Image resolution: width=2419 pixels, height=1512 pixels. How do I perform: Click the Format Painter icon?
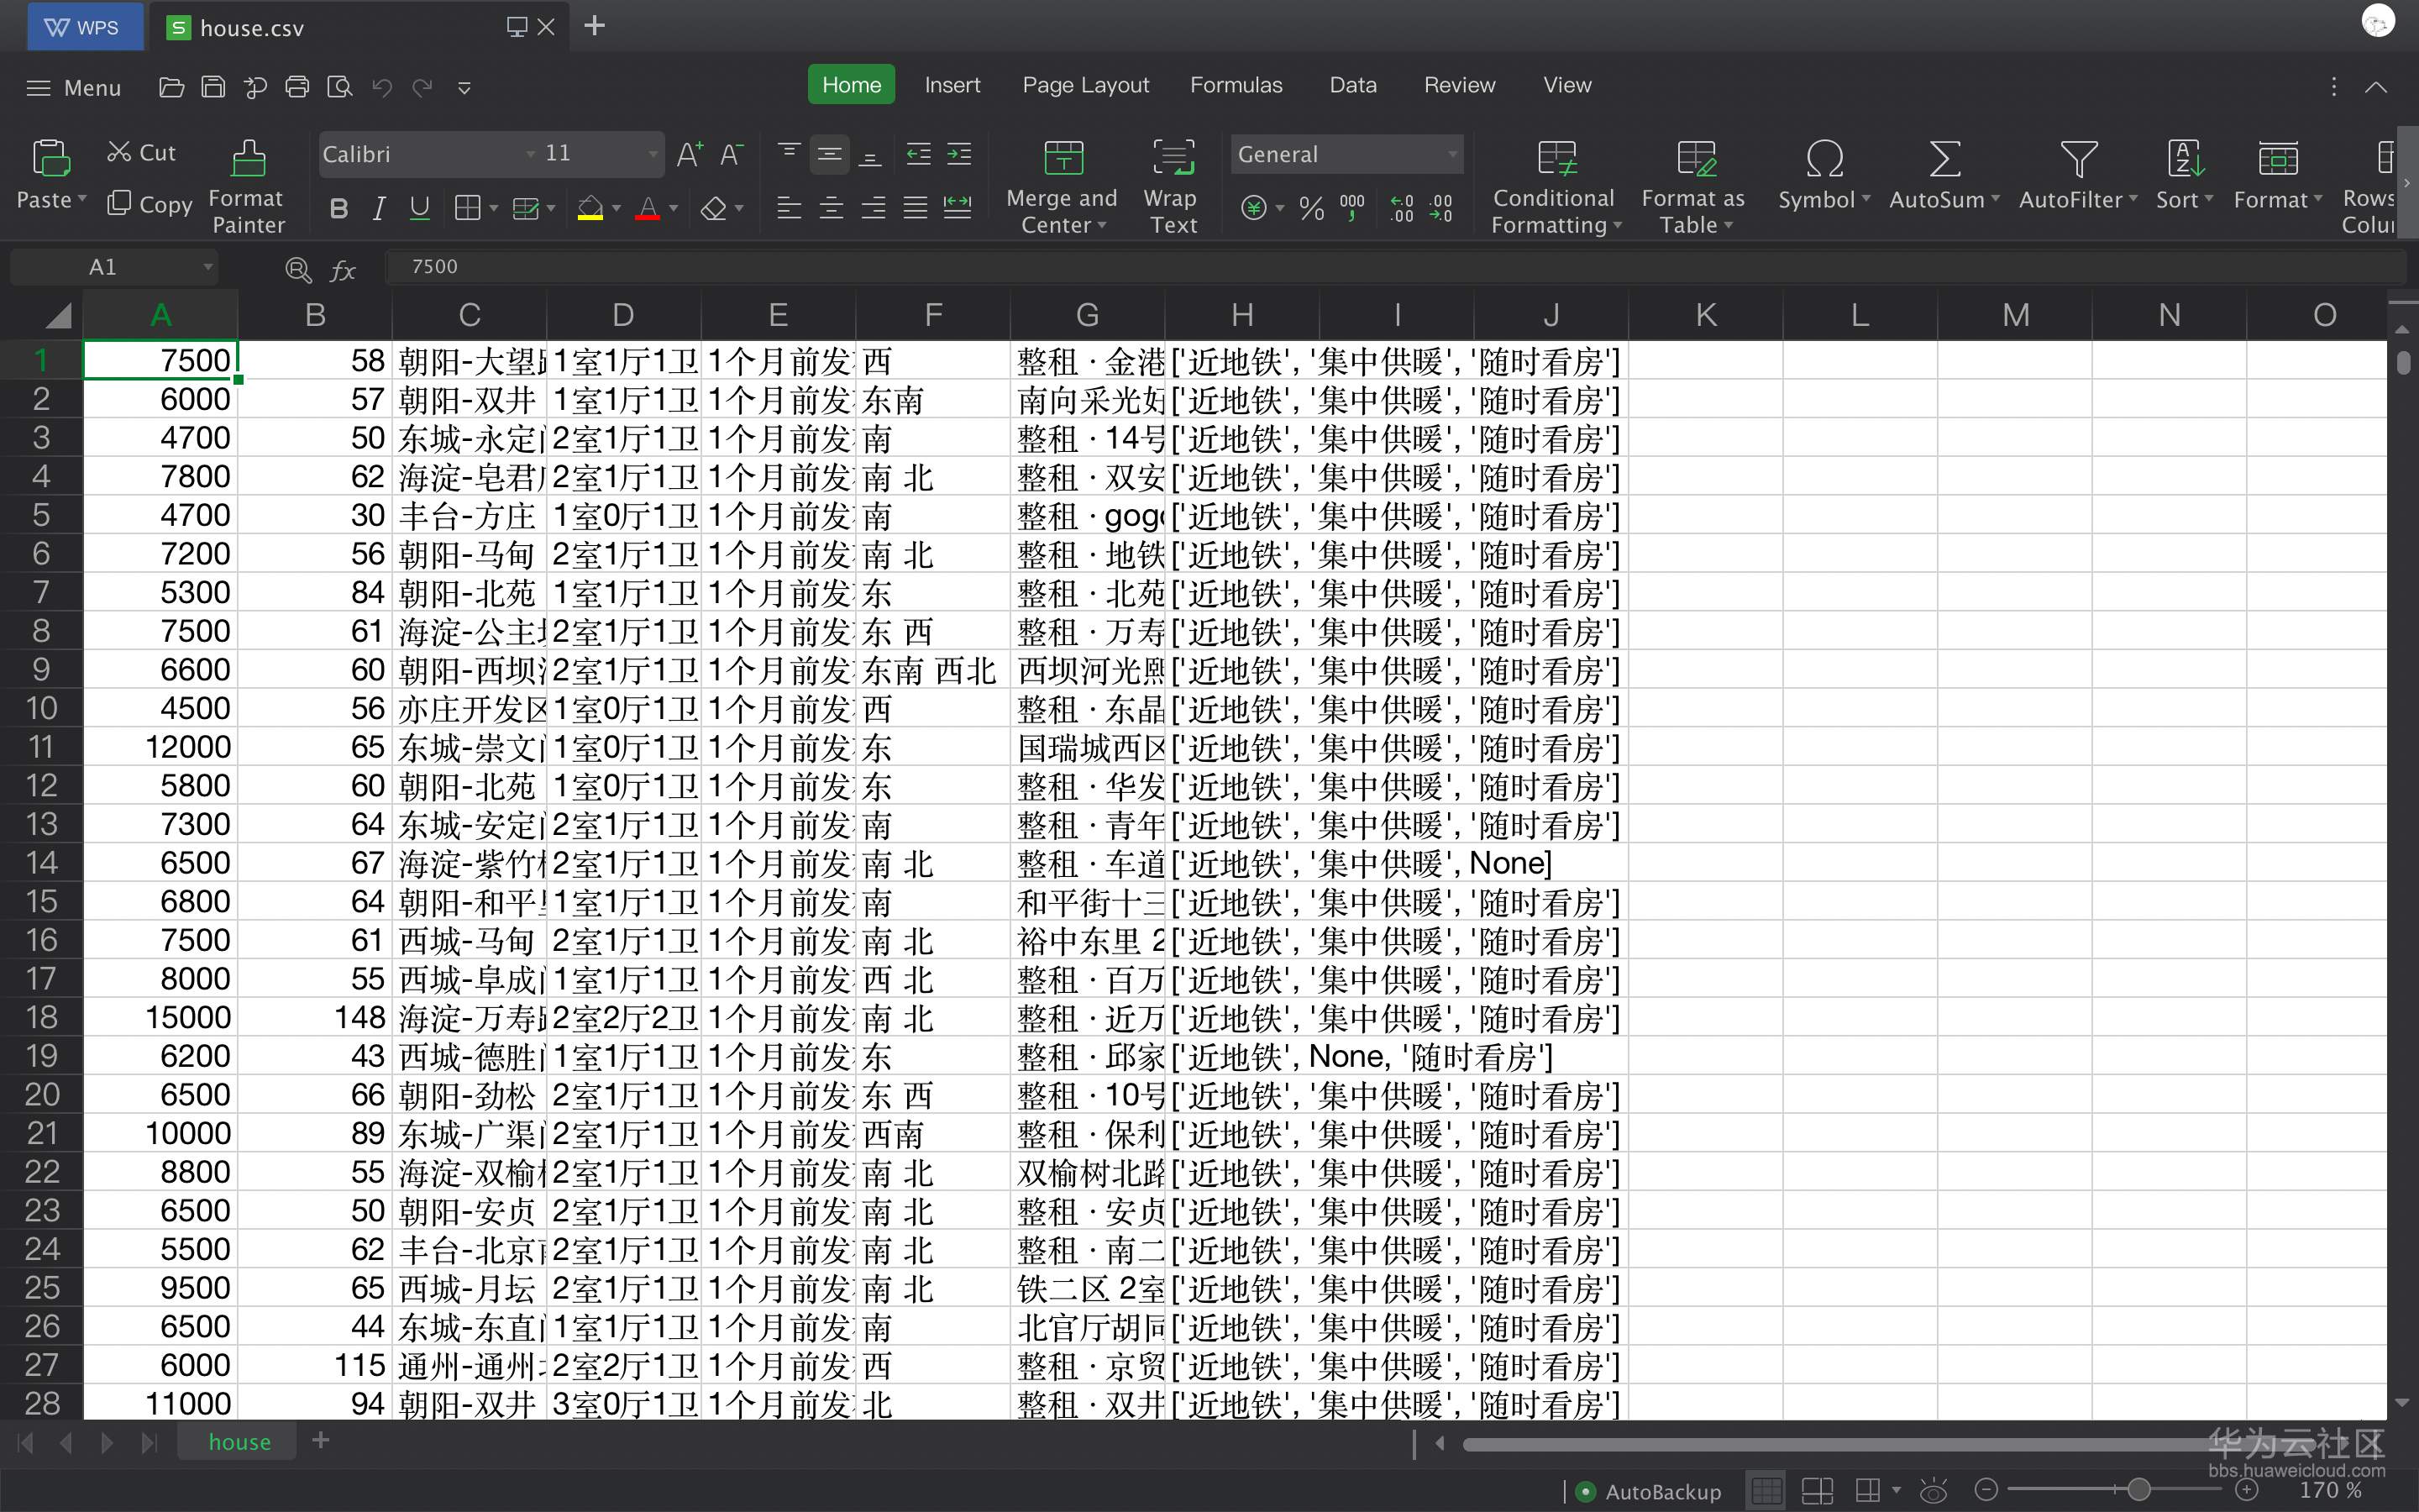click(x=248, y=160)
